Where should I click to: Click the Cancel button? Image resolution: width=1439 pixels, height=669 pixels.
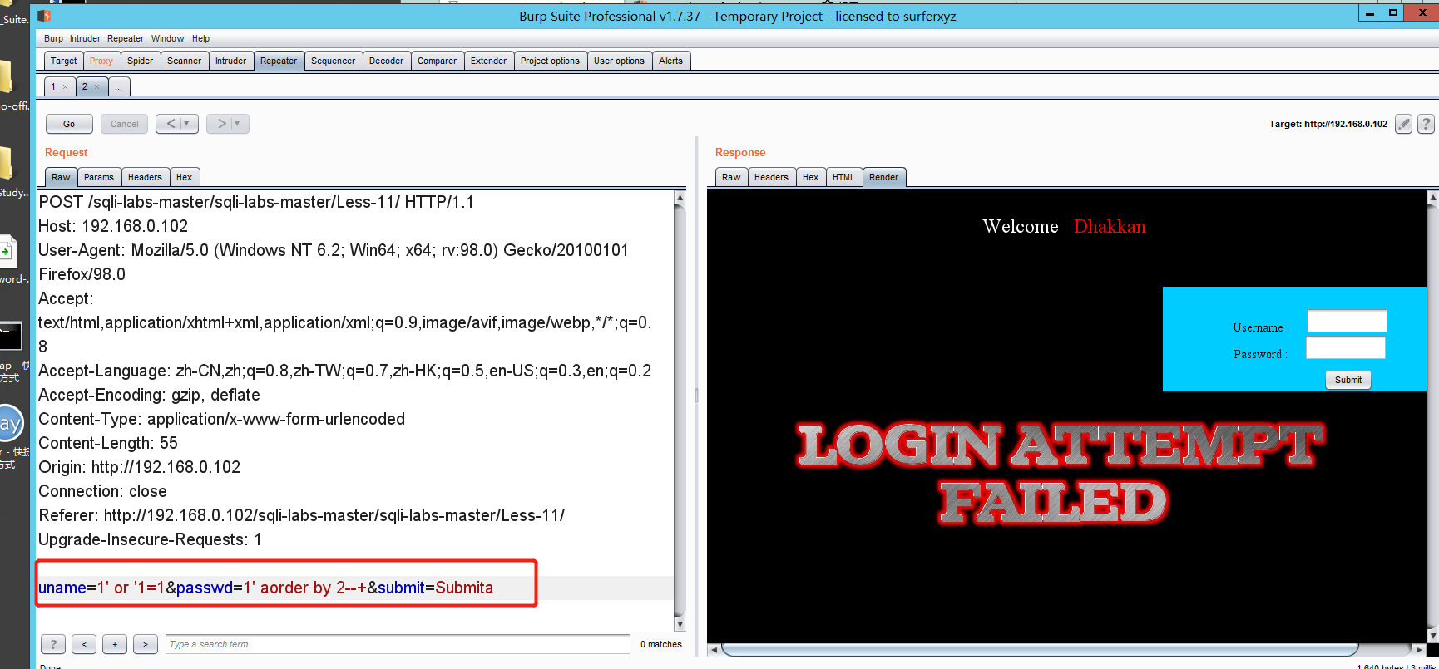coord(125,124)
